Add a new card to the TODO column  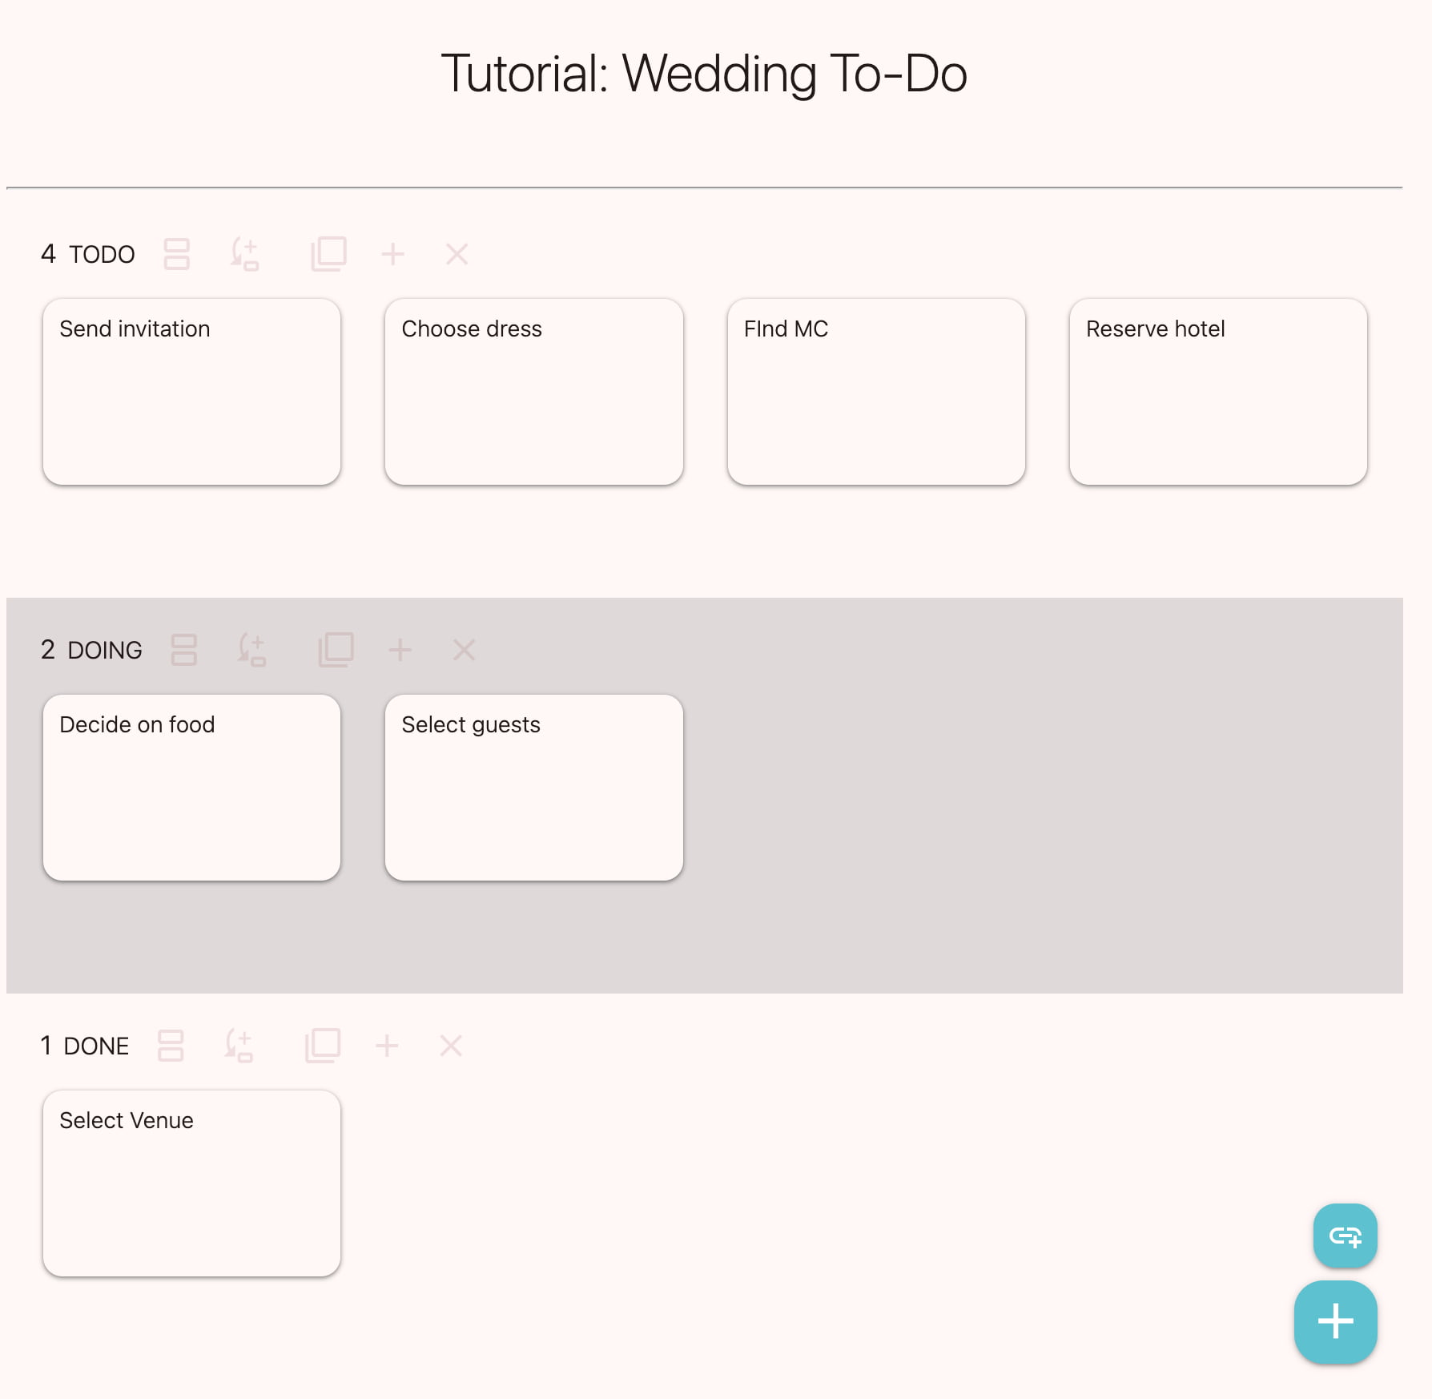pyautogui.click(x=394, y=254)
